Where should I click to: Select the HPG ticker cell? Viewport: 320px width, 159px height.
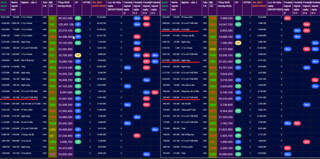point(53,68)
